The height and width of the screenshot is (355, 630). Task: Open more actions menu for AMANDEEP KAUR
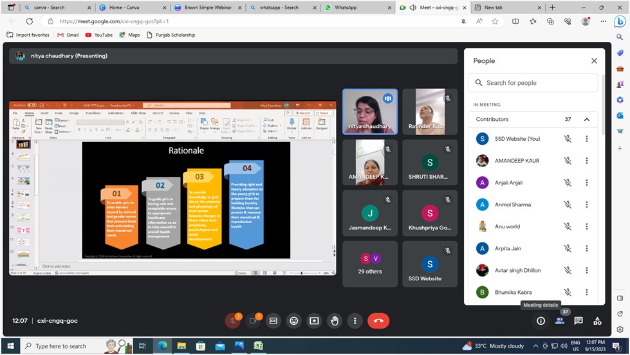[586, 161]
